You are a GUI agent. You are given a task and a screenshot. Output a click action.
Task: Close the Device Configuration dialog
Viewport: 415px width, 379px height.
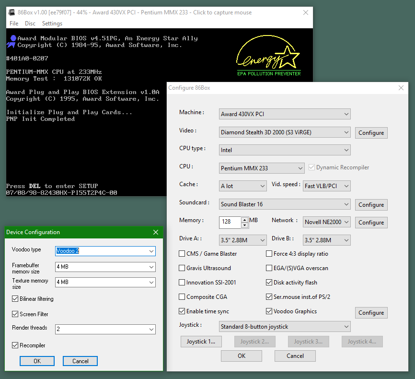155,232
